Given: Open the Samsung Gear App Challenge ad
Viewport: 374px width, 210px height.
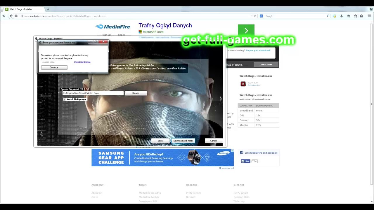Looking at the screenshot, I should point(162,157).
